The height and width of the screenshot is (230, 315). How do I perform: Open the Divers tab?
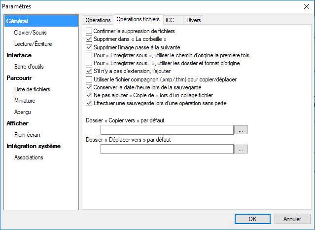coord(193,20)
